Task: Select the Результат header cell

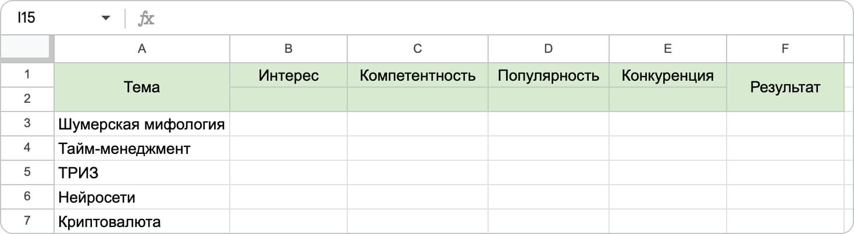Action: (x=785, y=87)
